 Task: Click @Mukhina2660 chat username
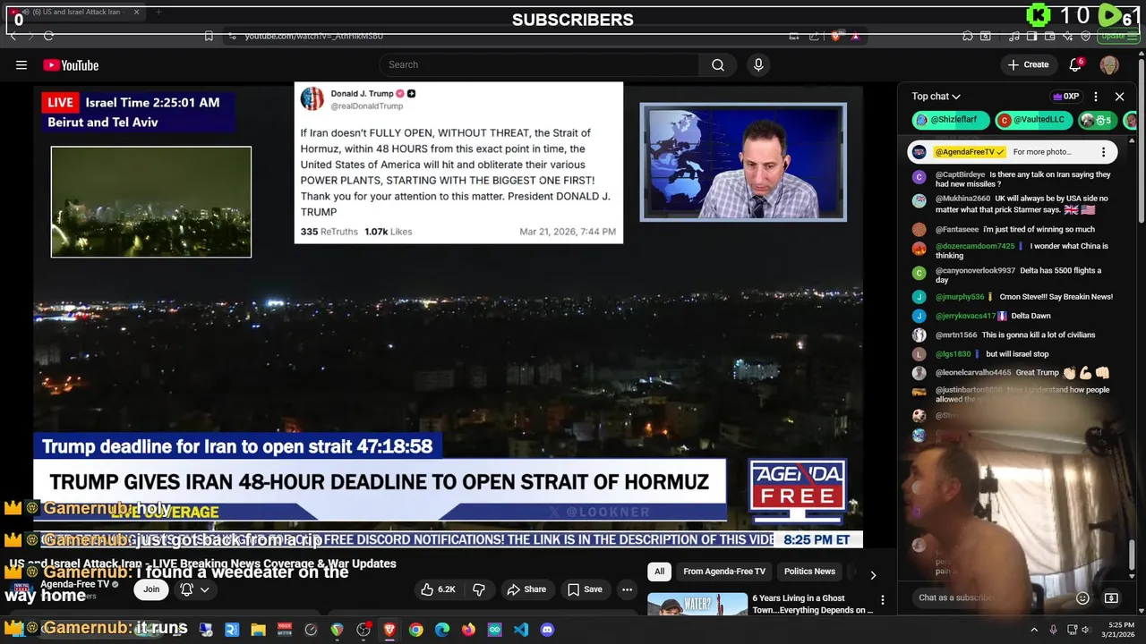click(962, 199)
